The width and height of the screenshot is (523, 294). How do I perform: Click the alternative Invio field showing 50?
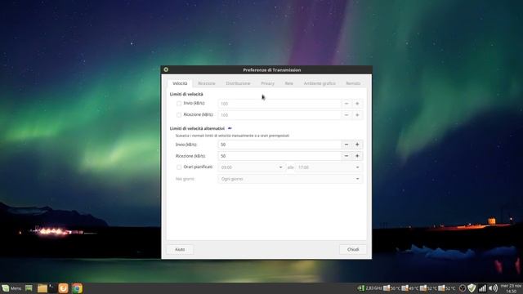point(279,145)
